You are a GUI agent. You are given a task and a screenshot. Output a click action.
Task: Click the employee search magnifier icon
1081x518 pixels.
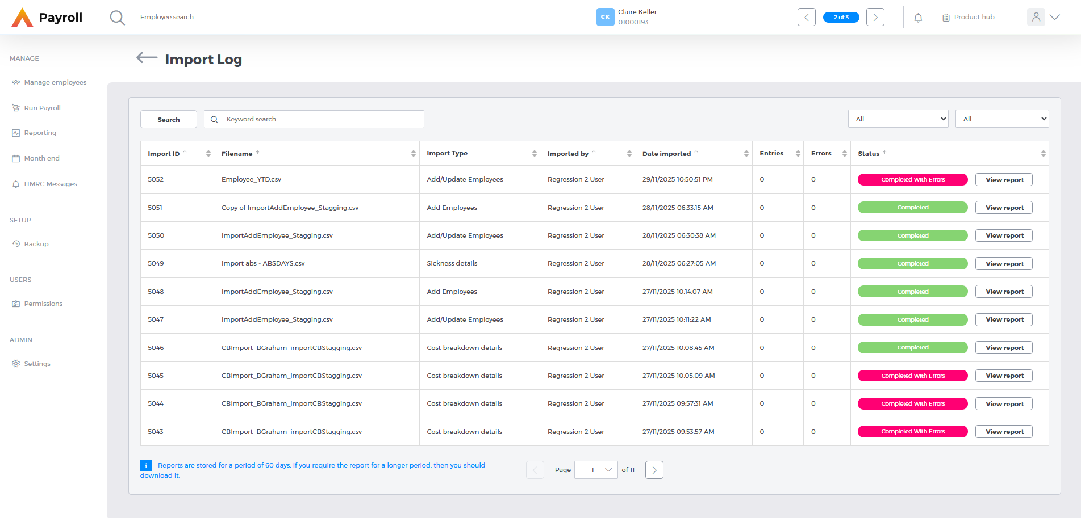click(x=117, y=18)
